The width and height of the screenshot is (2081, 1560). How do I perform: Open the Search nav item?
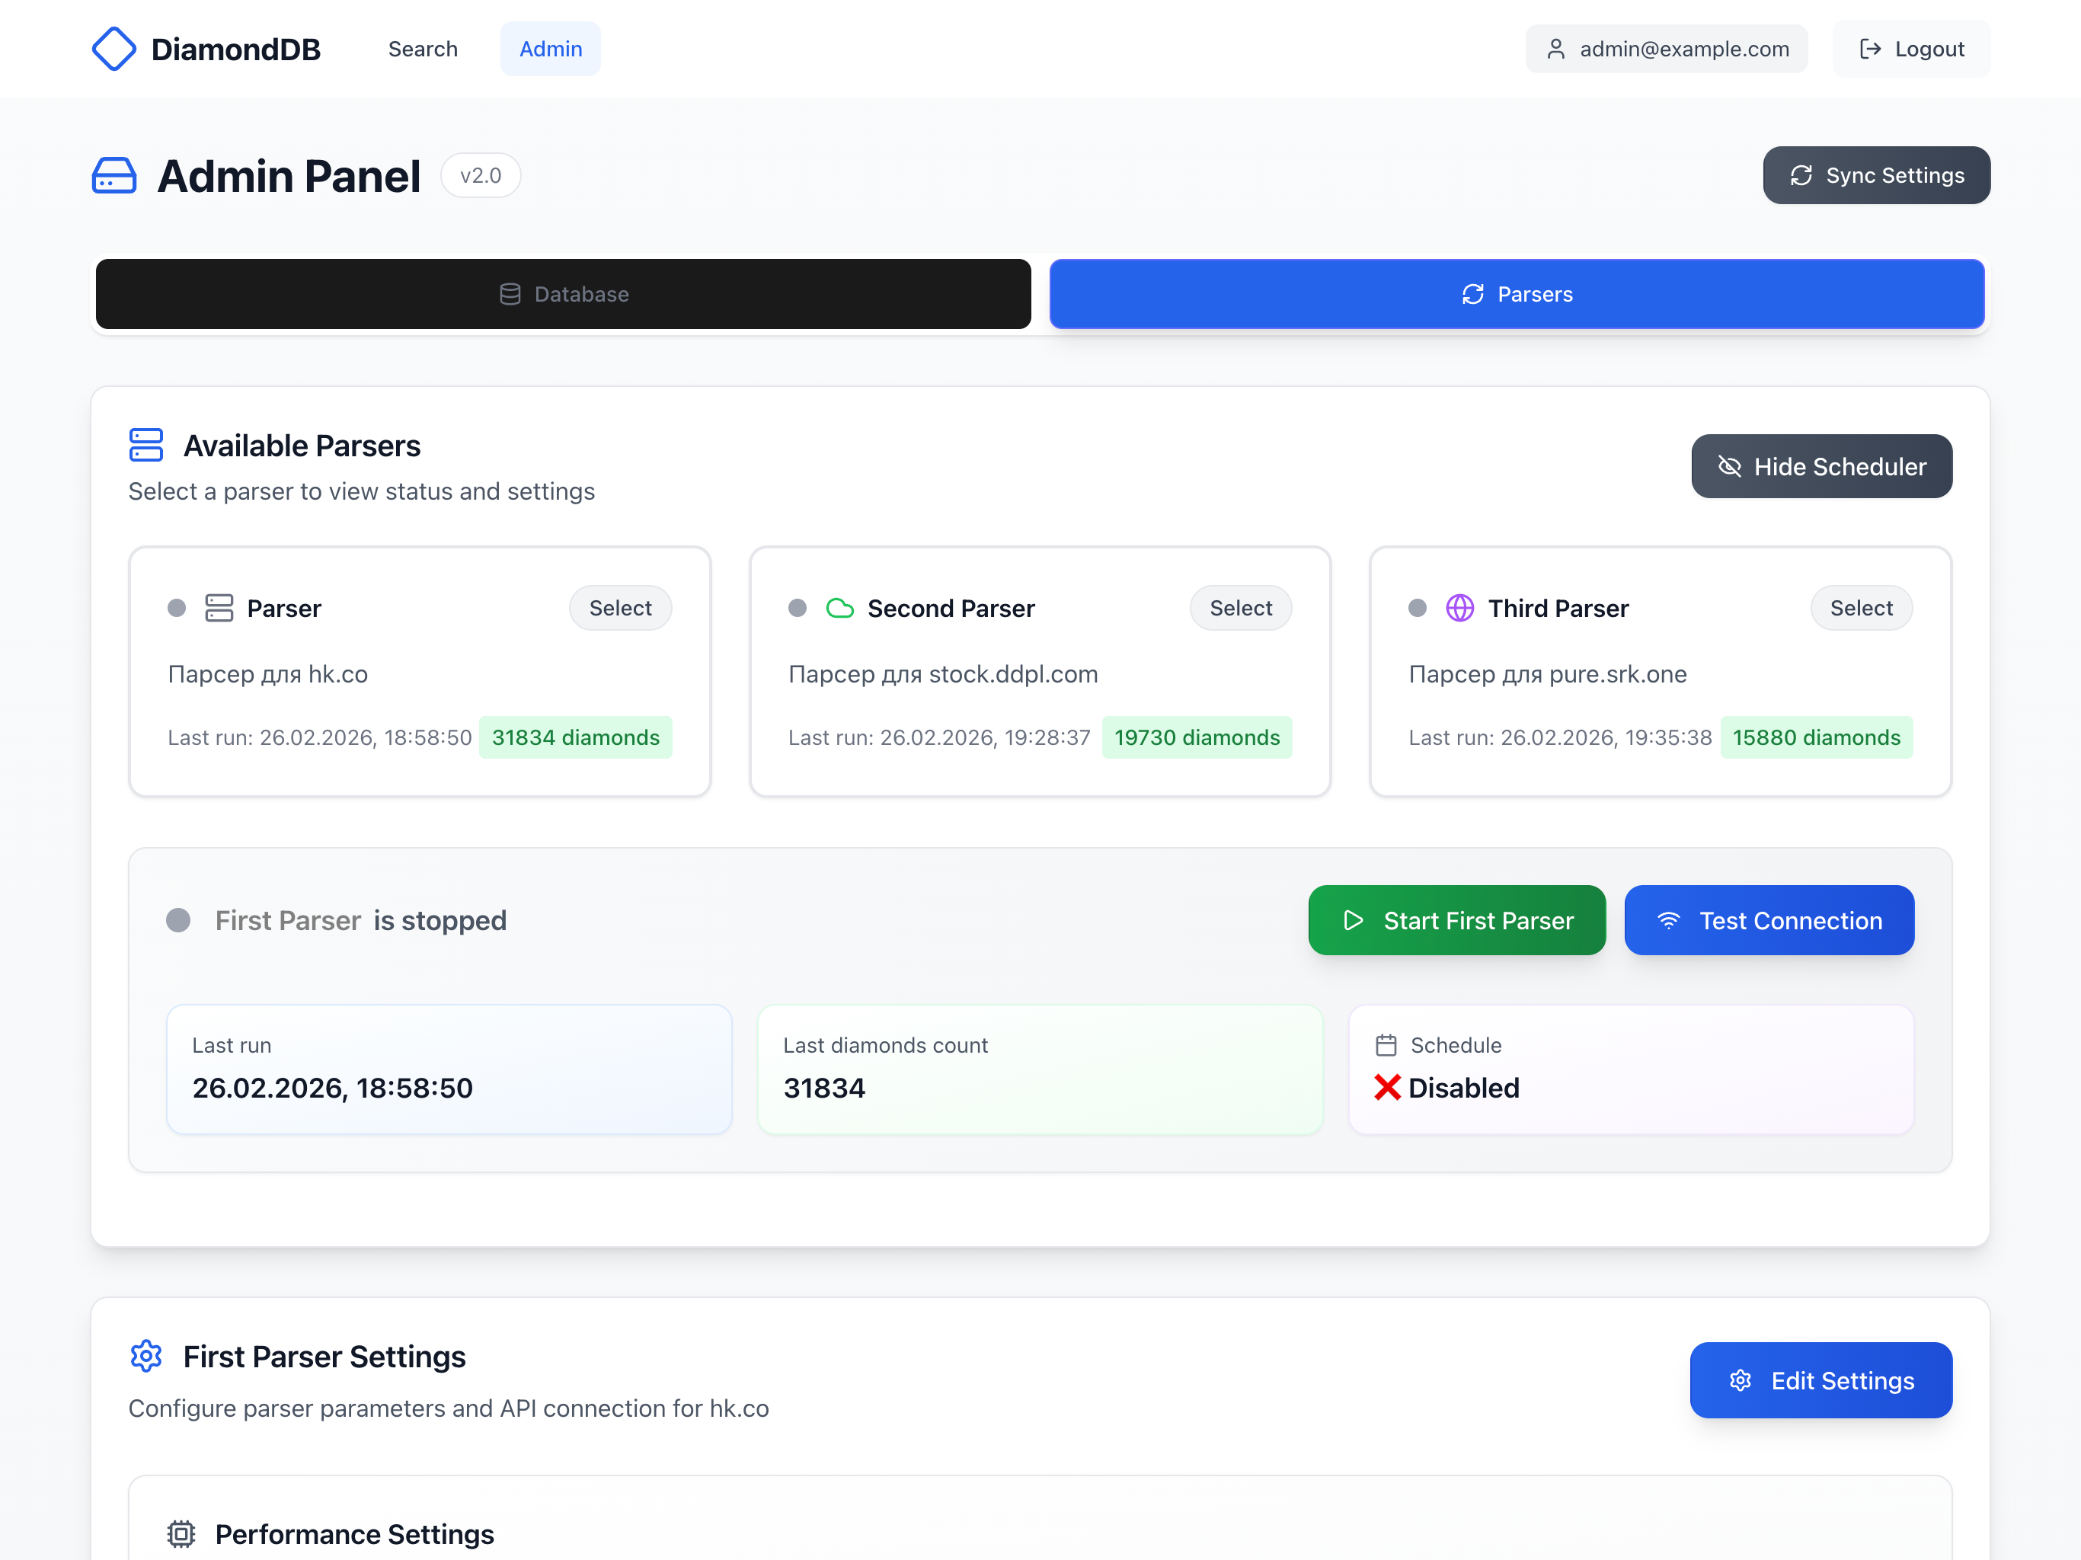(x=423, y=49)
